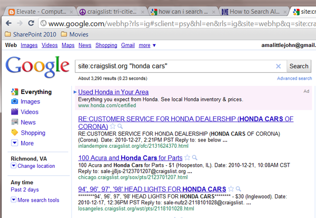The image size is (316, 218).
Task: Star the Honda Cars of Corona result
Action: coord(113,126)
